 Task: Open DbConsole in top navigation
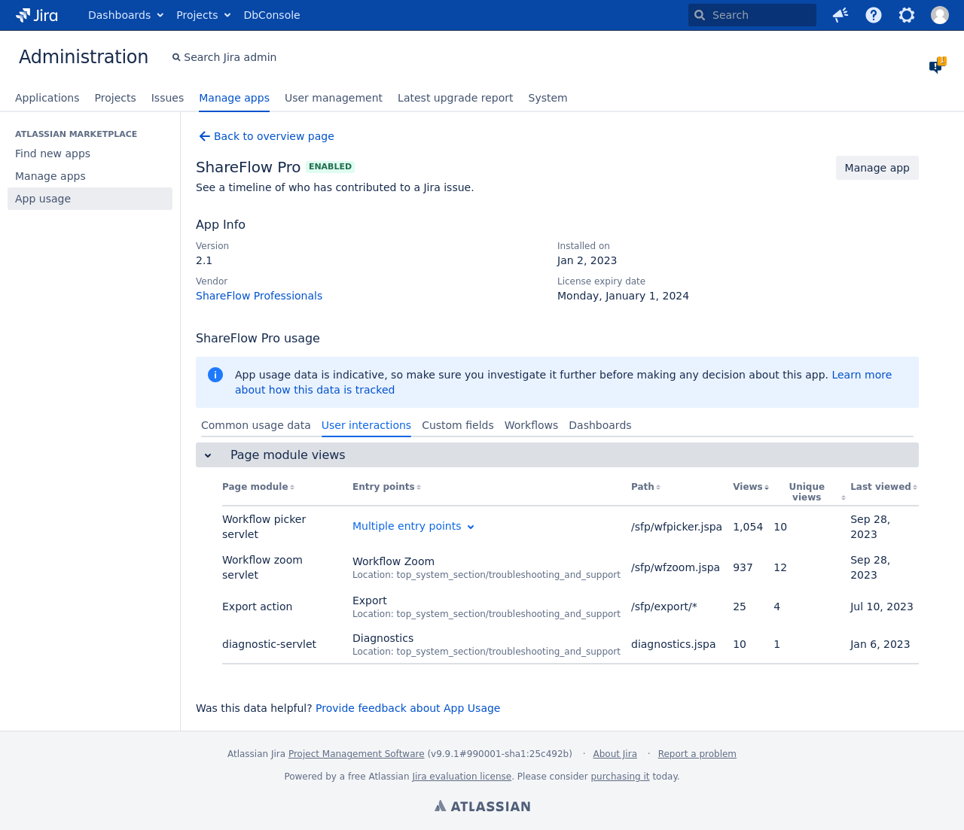click(272, 15)
